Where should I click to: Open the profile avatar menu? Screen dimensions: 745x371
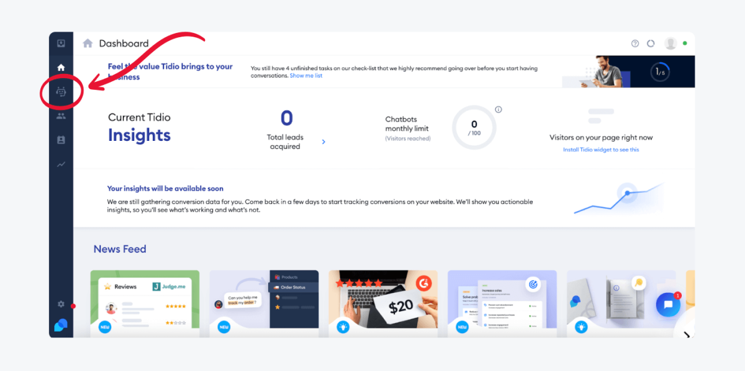tap(670, 43)
